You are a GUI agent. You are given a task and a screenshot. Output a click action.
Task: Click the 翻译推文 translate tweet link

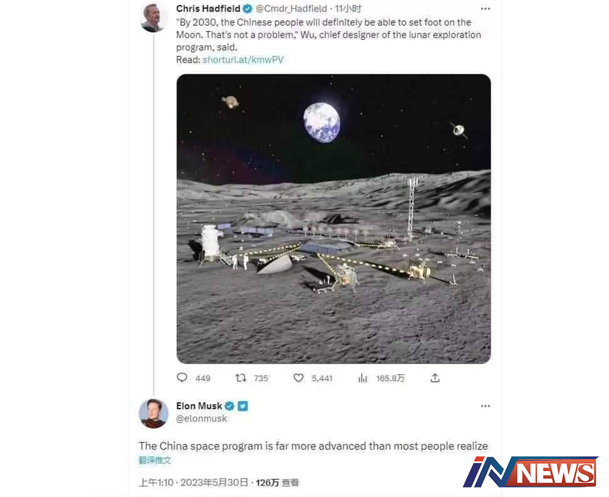155,460
